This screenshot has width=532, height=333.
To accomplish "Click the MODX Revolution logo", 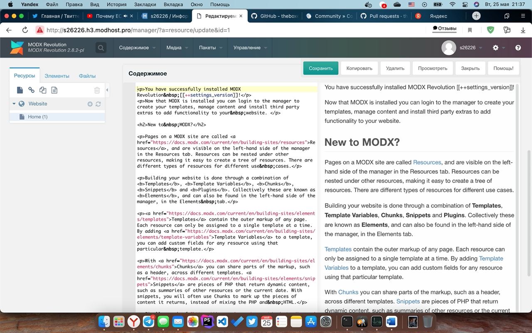I will coord(17,48).
